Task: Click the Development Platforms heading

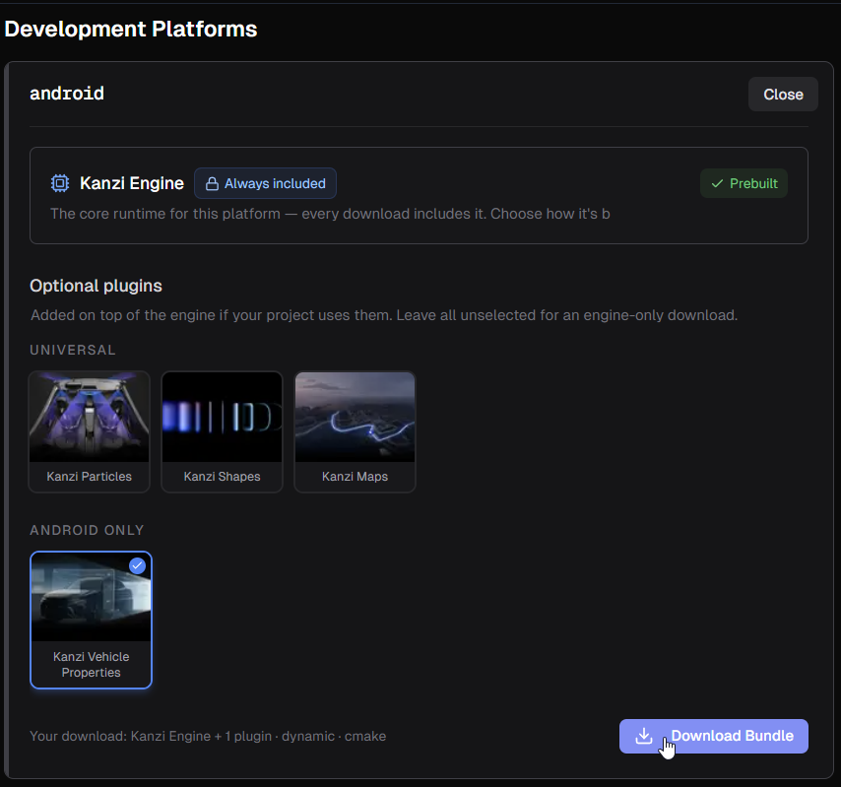Action: tap(131, 29)
